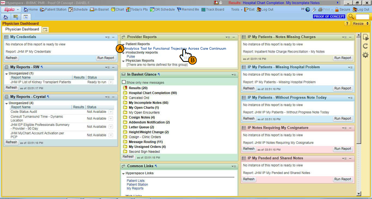Click Run Report for Notes Missing Charges
The image size is (372, 199).
point(343,58)
